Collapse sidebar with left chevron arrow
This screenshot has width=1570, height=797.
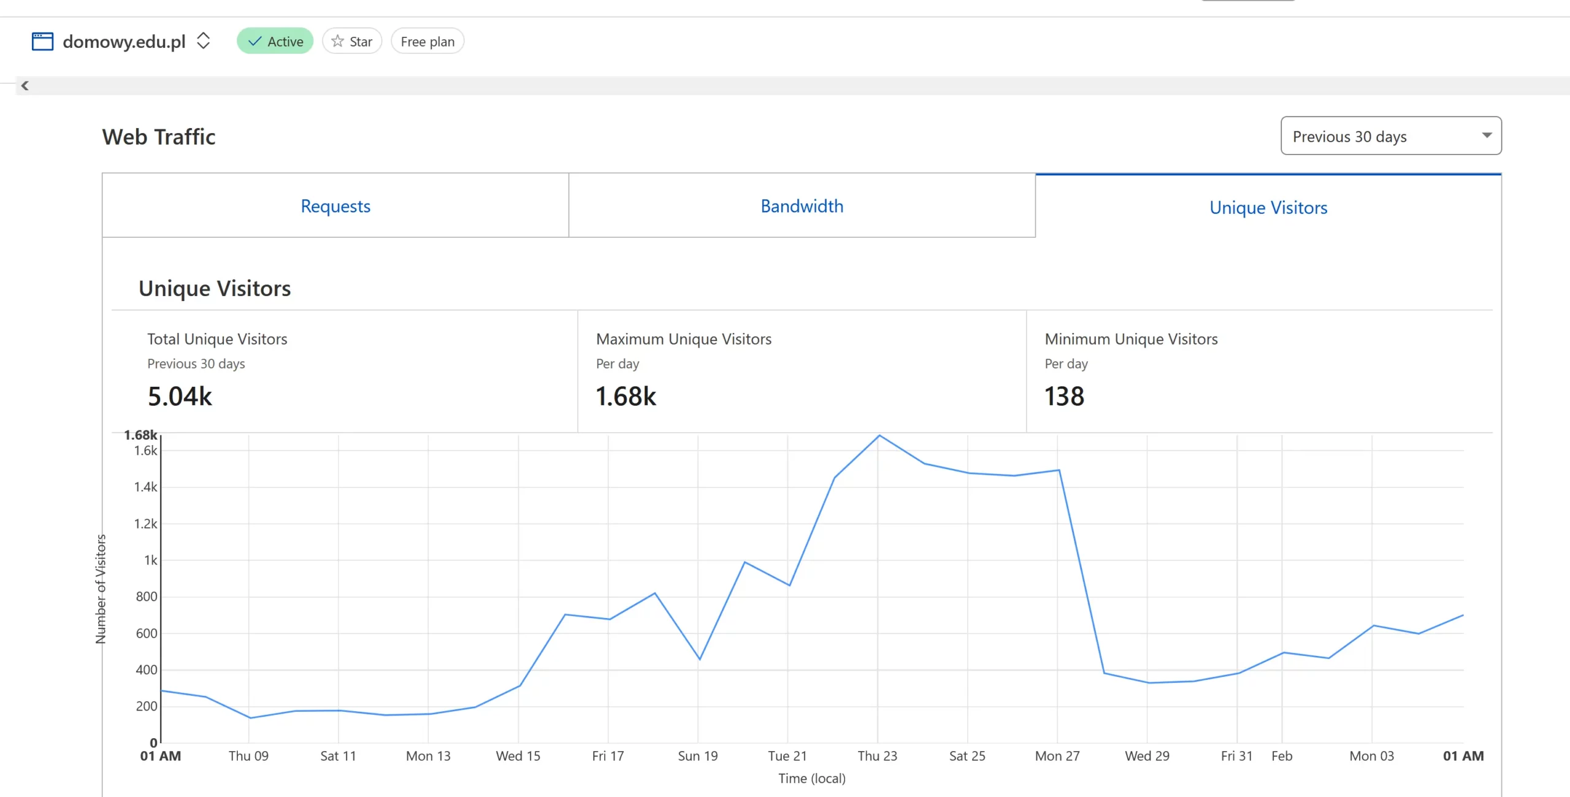coord(25,86)
